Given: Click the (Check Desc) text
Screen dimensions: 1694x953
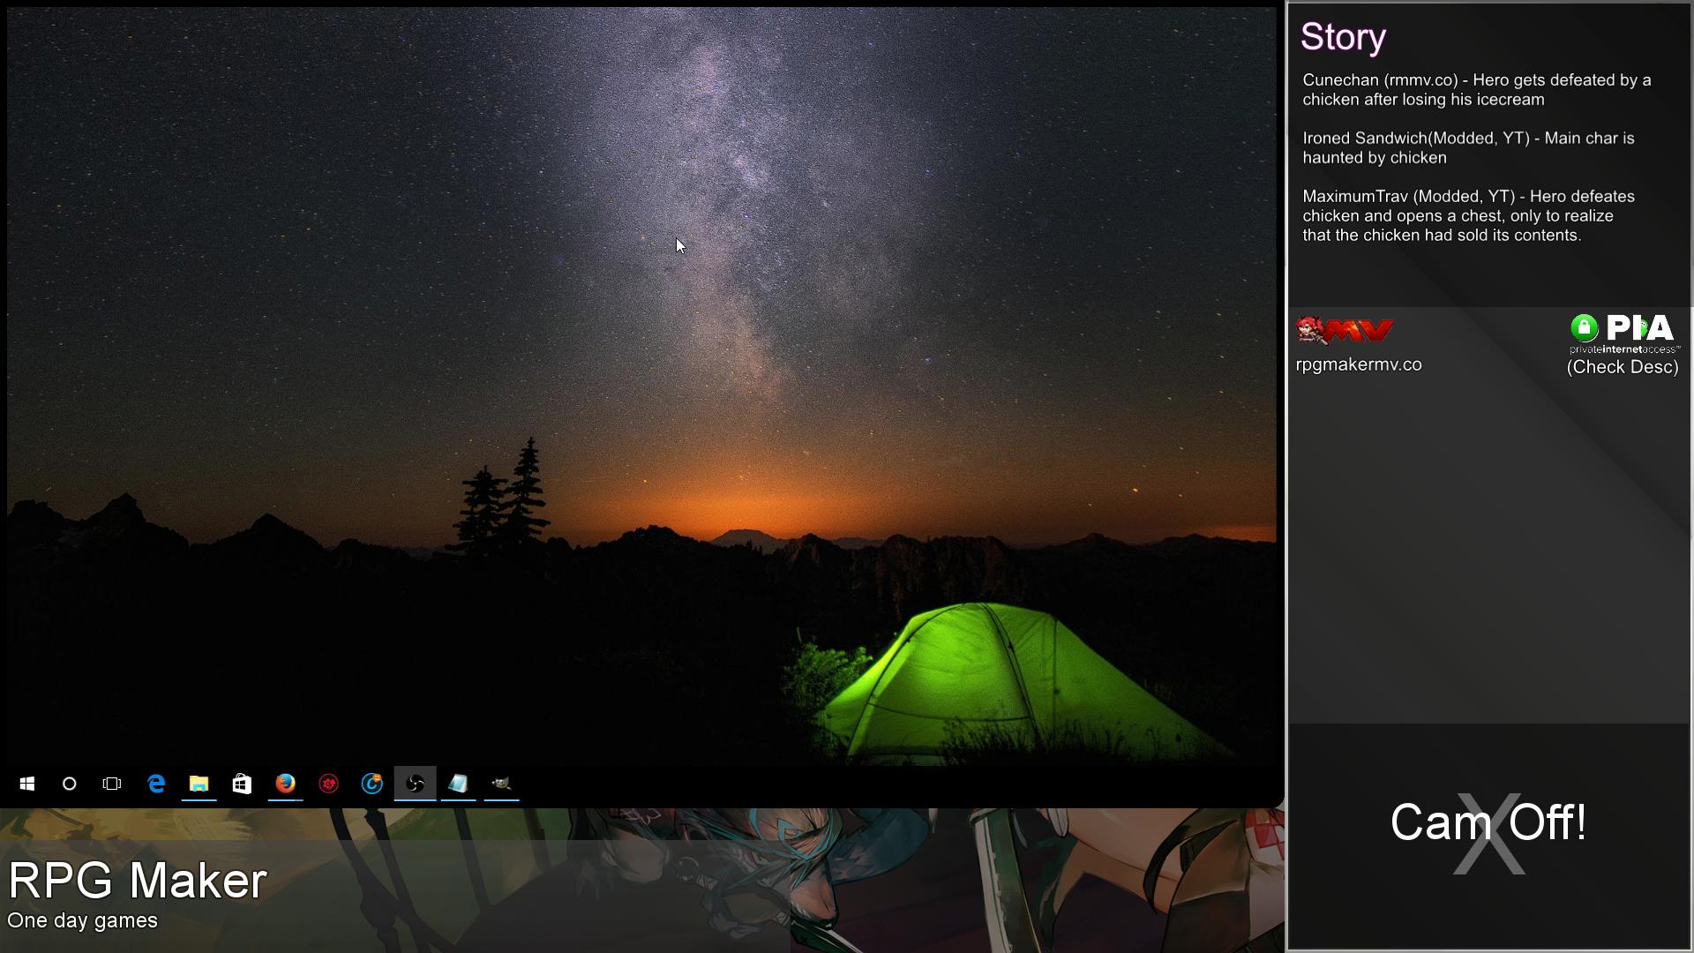Looking at the screenshot, I should pos(1623,367).
